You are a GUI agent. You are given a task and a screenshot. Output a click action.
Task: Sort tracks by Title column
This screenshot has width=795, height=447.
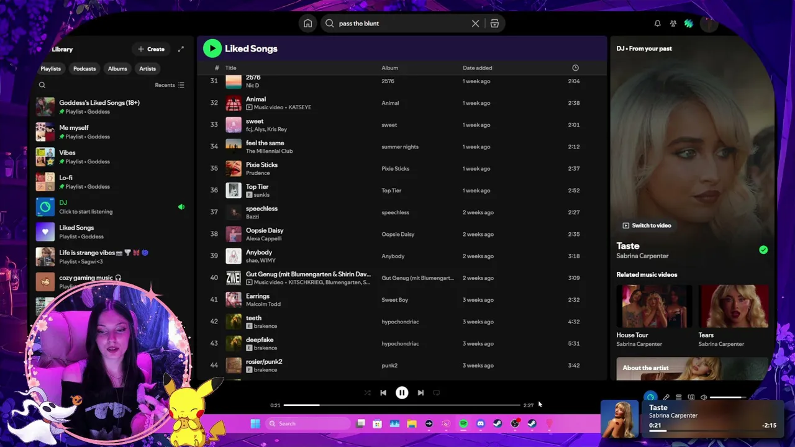[230, 68]
